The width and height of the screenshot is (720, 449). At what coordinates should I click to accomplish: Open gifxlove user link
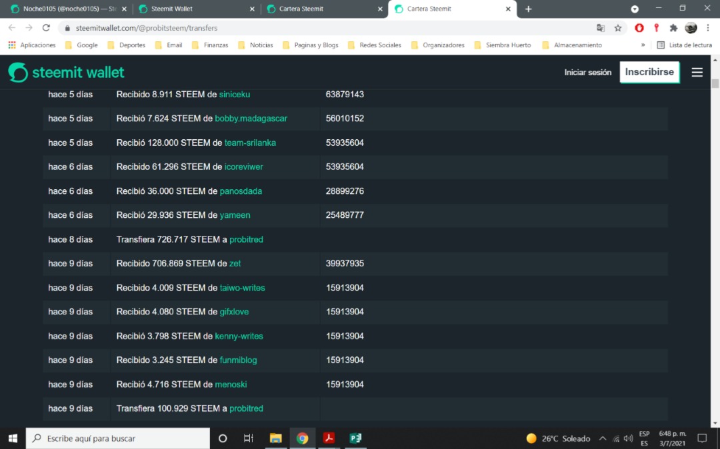pos(234,312)
